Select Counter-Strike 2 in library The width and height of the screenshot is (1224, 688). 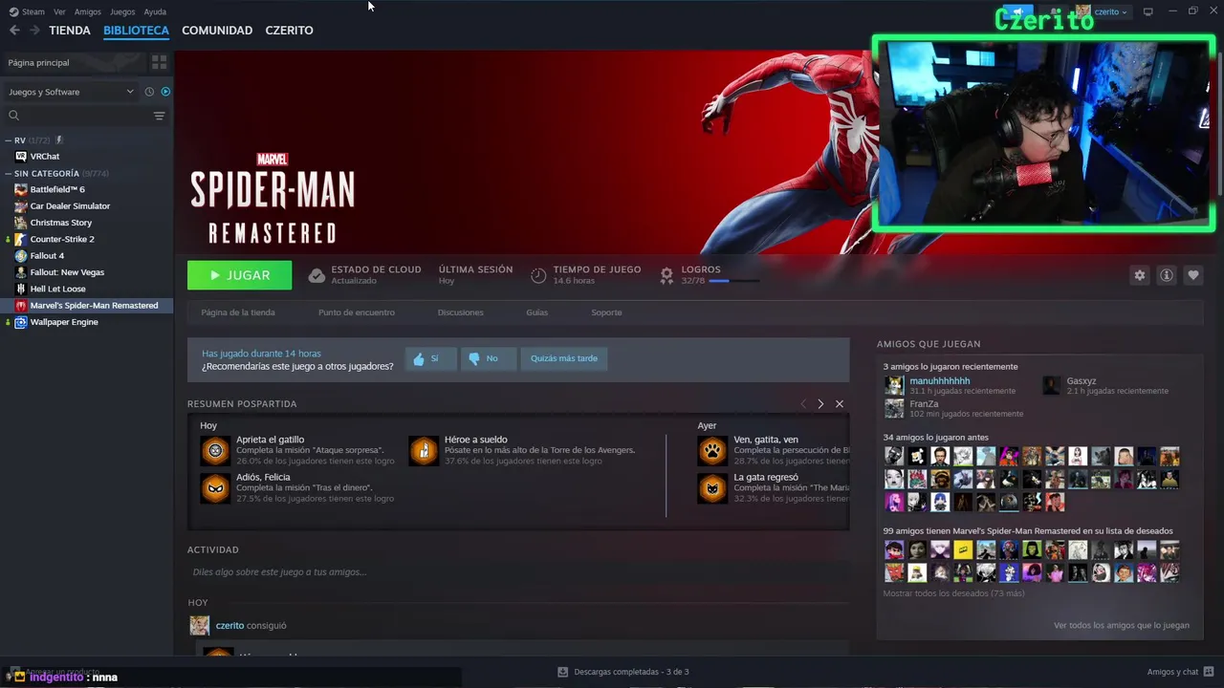pos(62,239)
